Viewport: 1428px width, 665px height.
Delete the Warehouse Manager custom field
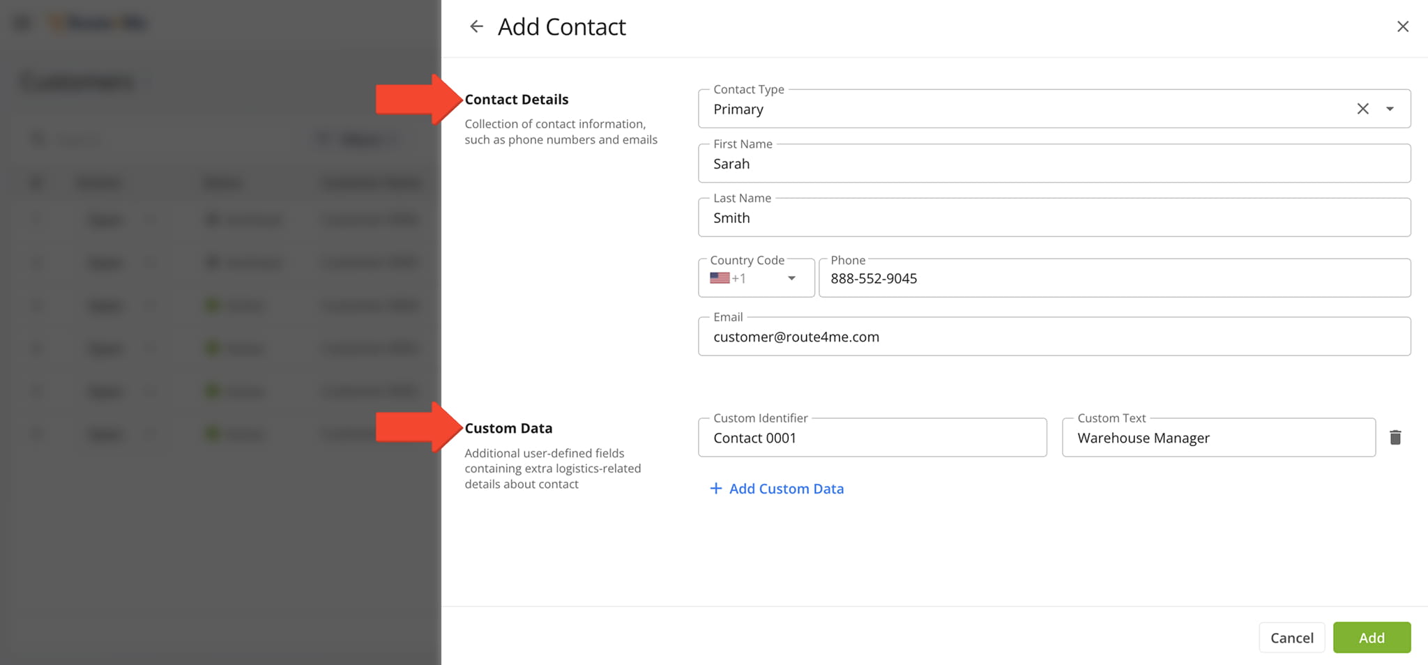[x=1397, y=437]
